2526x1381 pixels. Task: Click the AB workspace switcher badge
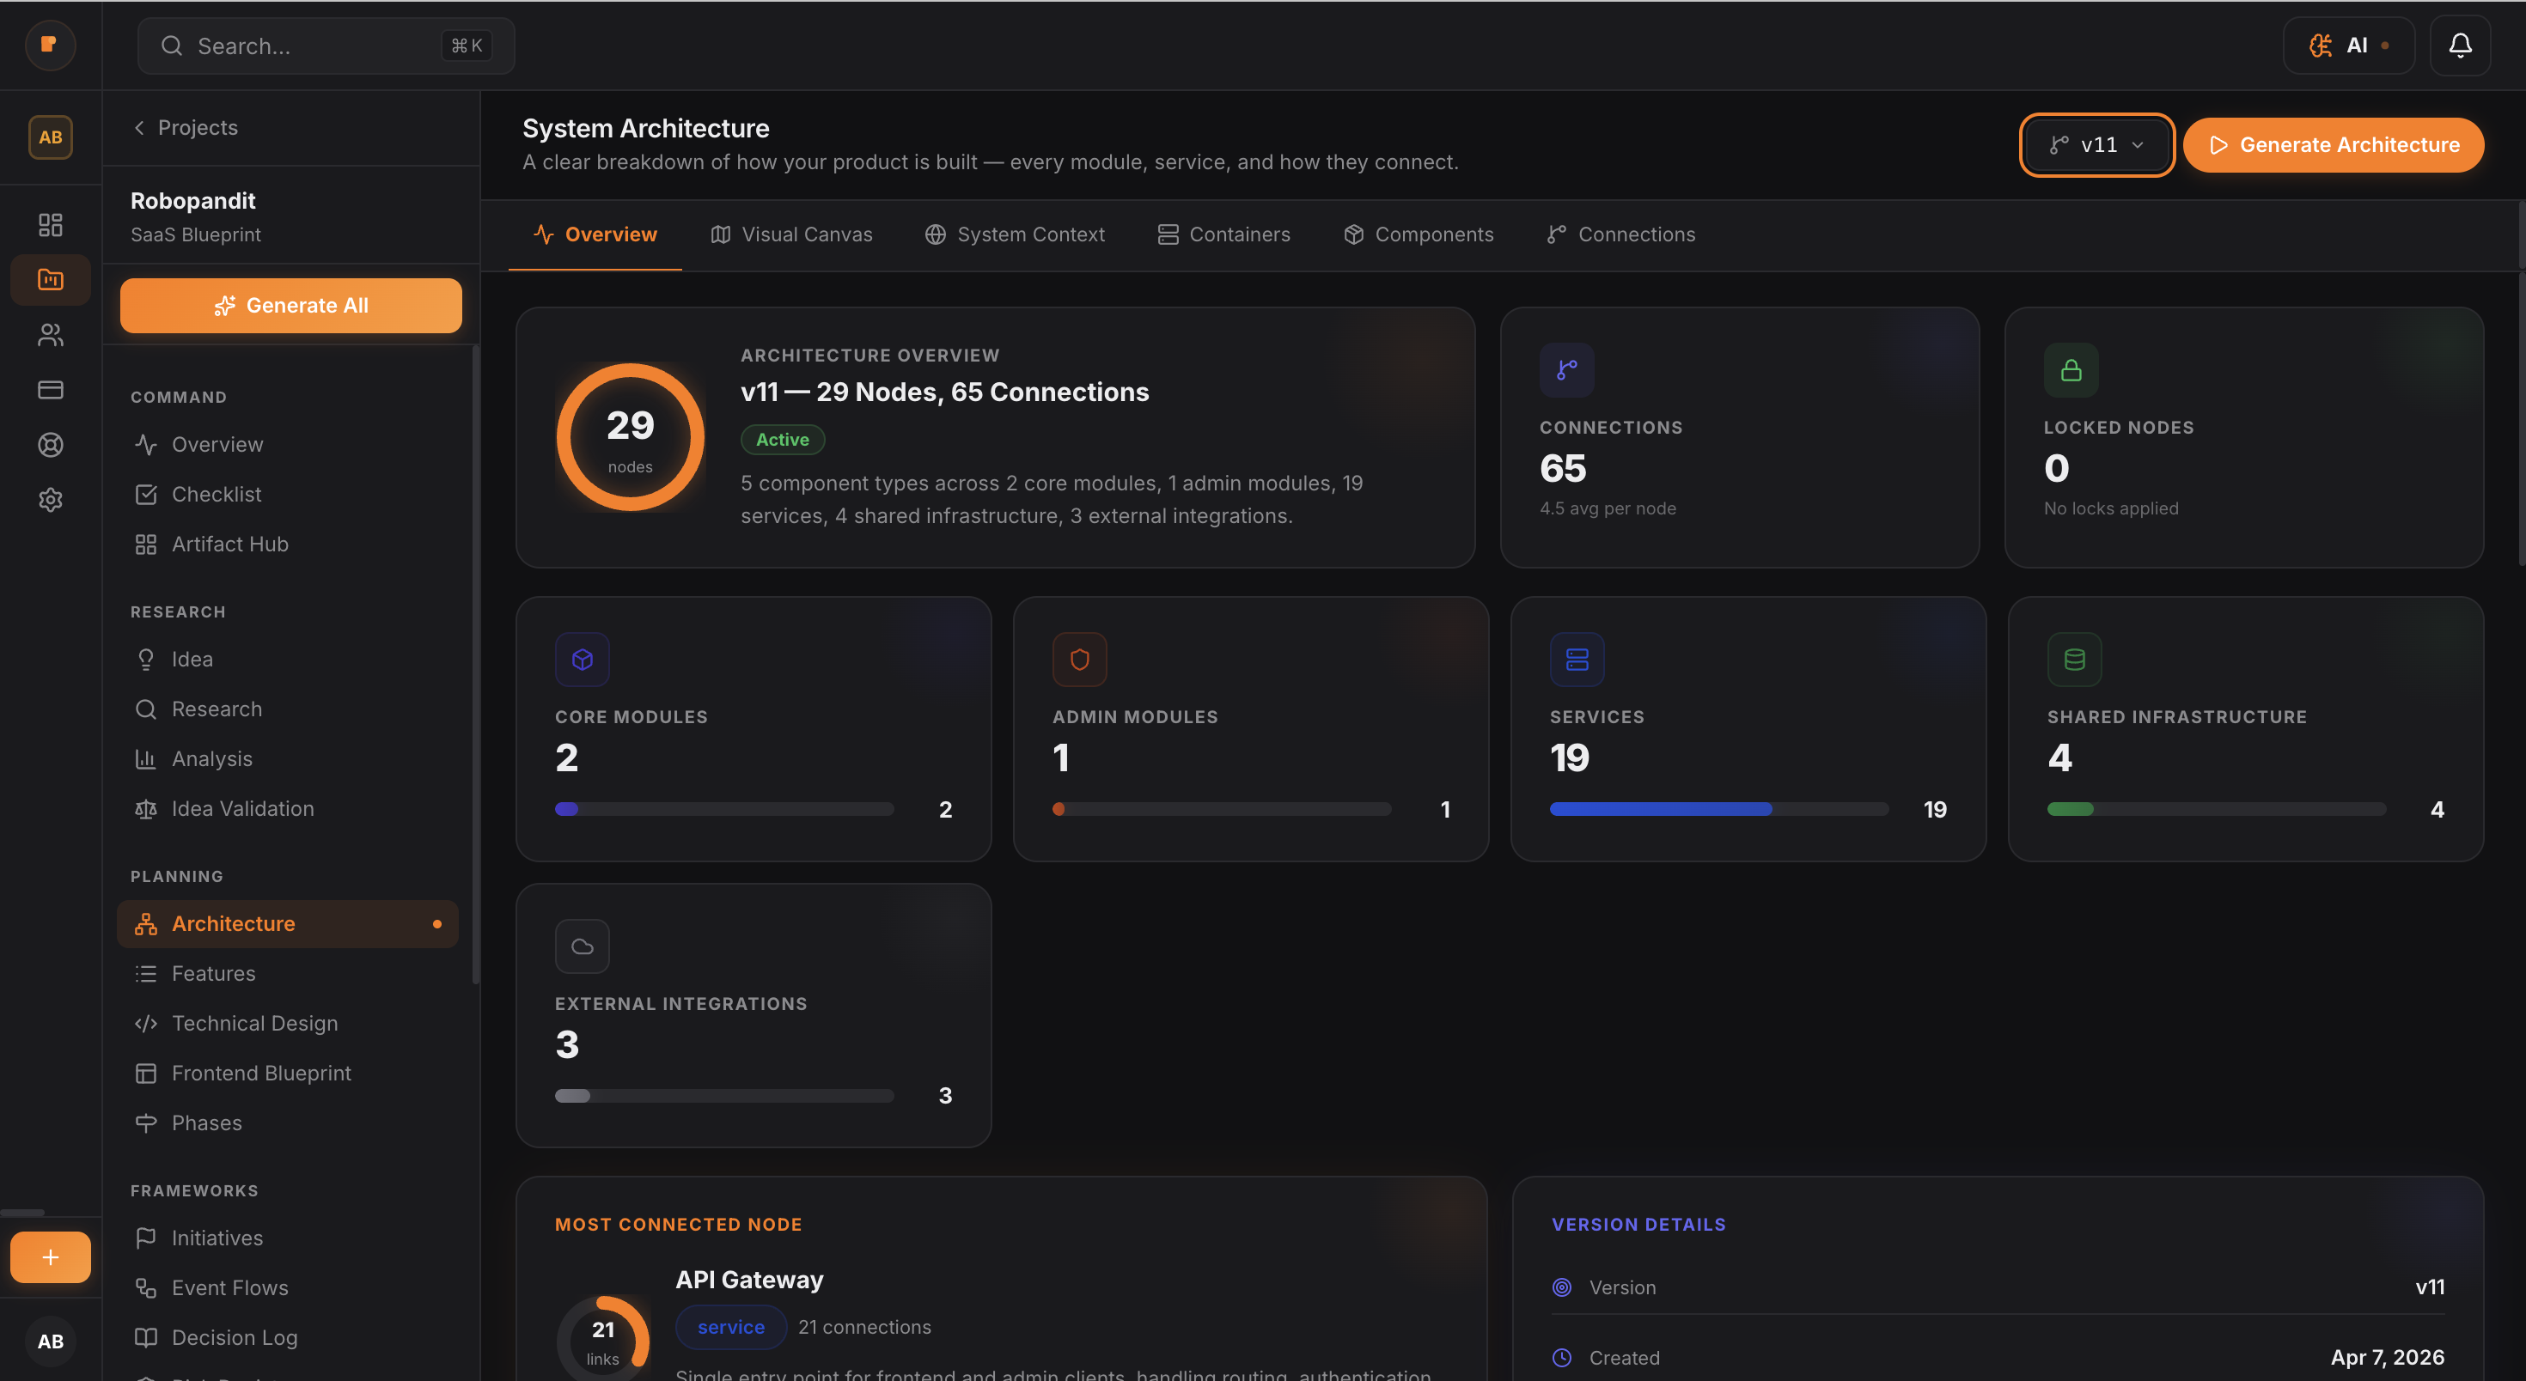pyautogui.click(x=50, y=137)
